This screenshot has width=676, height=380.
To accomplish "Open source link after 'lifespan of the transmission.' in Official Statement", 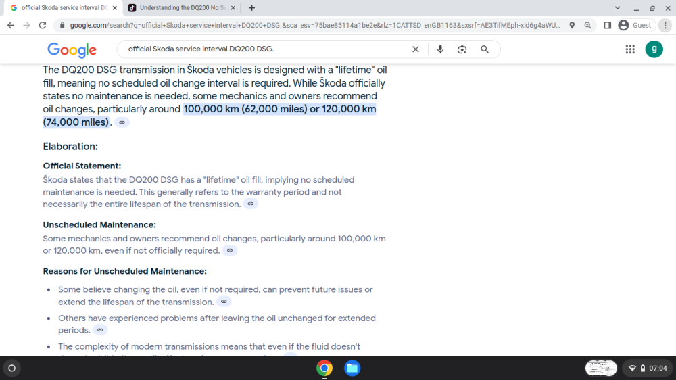I will coord(251,204).
